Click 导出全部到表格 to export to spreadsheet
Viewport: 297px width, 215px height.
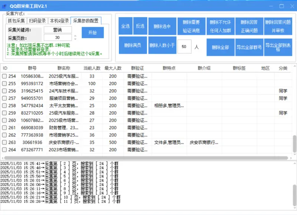pyautogui.click(x=277, y=47)
